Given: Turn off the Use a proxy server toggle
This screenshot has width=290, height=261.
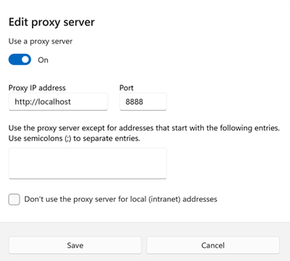Looking at the screenshot, I should point(20,59).
